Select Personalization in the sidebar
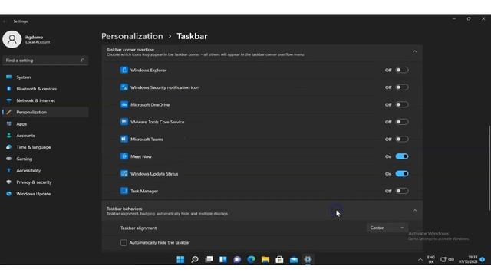This screenshot has height=276, width=491. click(45, 112)
